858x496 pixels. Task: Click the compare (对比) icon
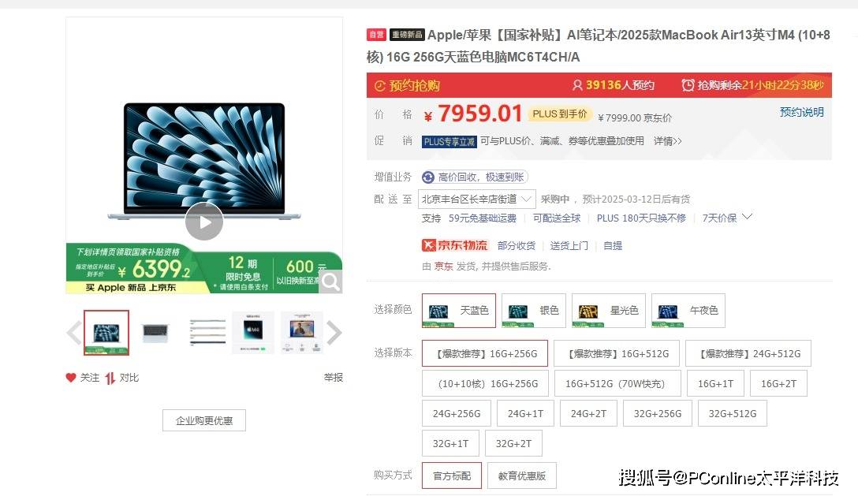click(x=110, y=378)
